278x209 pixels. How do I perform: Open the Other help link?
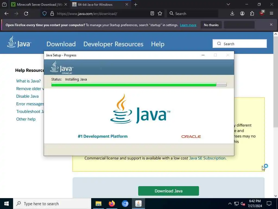26,119
